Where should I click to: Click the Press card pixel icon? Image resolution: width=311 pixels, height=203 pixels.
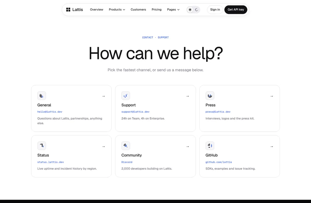pyautogui.click(x=210, y=96)
